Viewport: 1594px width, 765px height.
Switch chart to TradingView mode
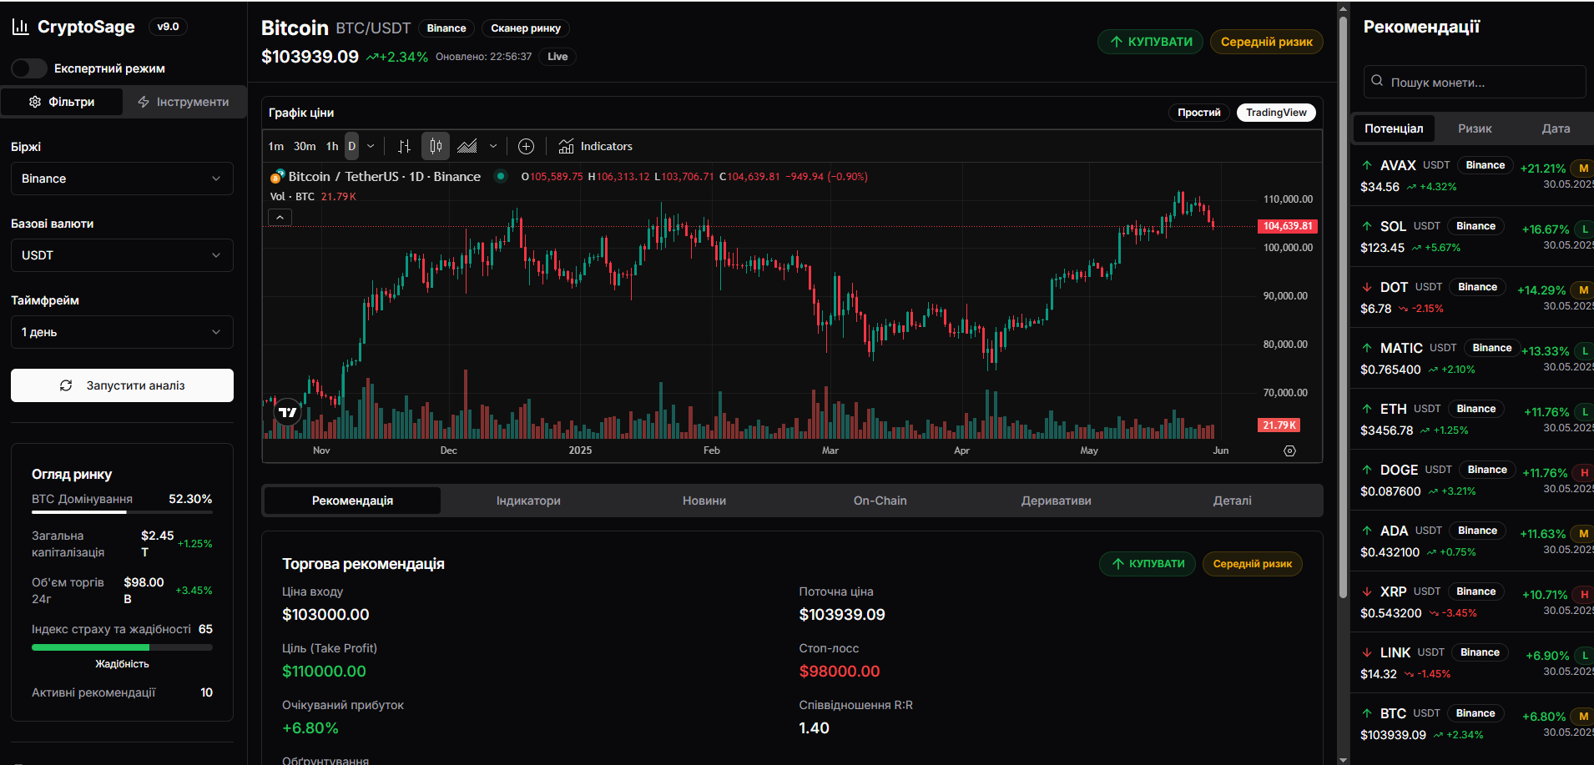(1276, 113)
